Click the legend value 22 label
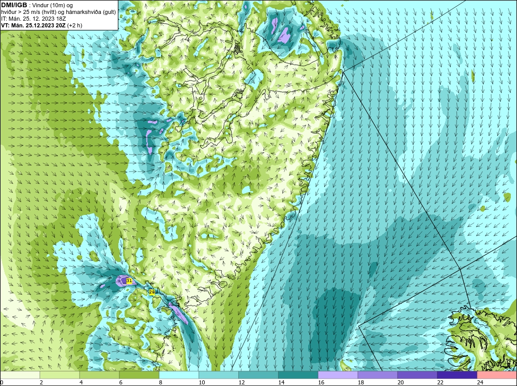This screenshot has height=386, width=517. pyautogui.click(x=440, y=382)
